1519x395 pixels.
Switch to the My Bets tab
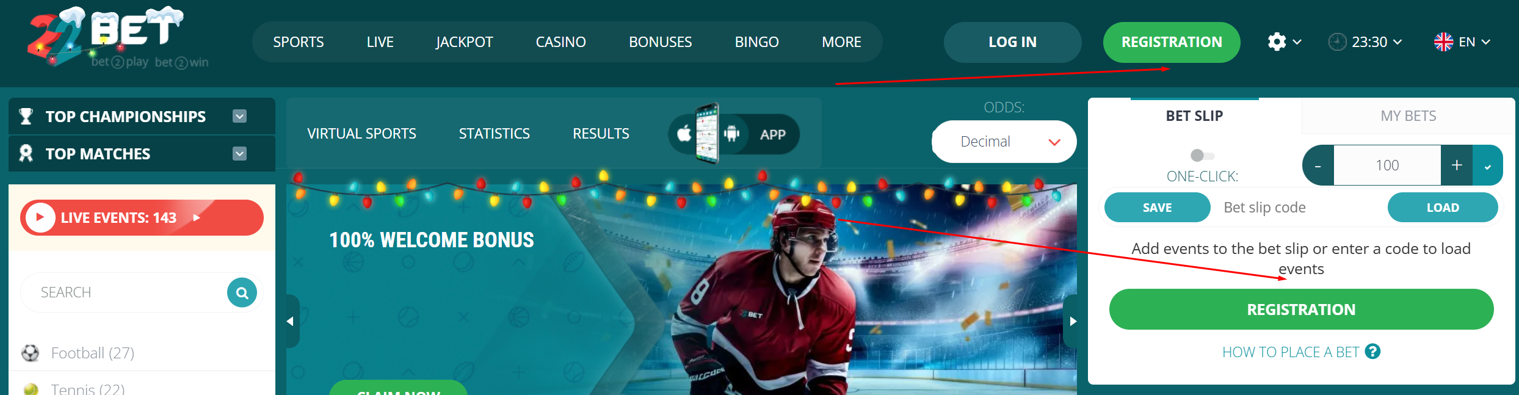(x=1408, y=115)
